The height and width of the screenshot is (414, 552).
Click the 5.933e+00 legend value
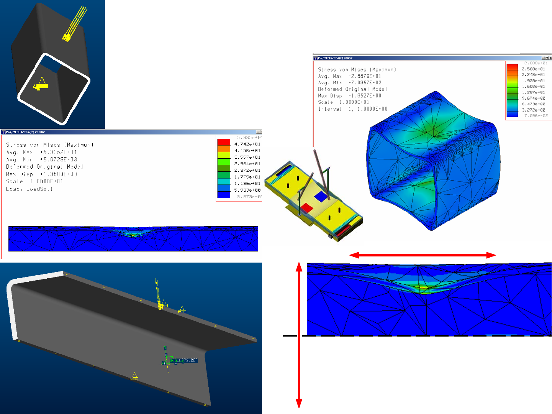[247, 190]
